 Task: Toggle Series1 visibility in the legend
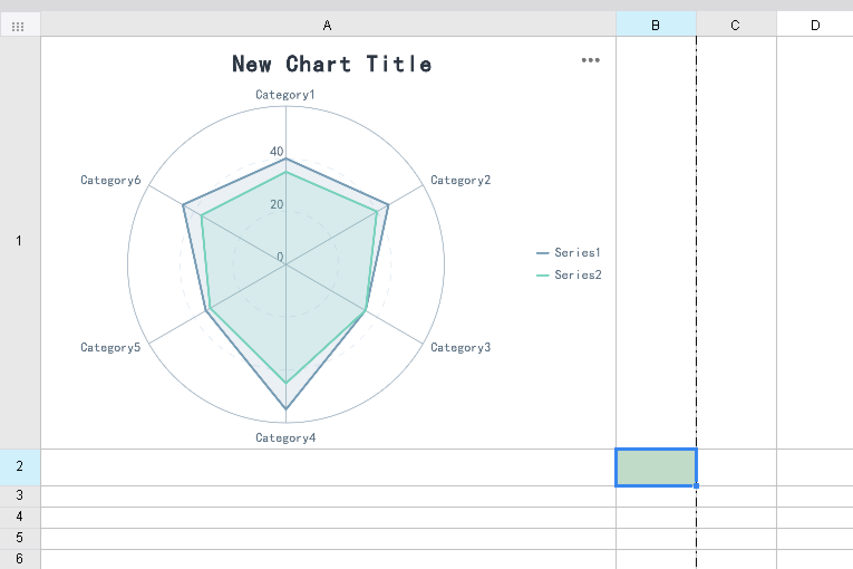(576, 252)
